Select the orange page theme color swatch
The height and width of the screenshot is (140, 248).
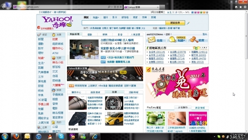point(204,12)
